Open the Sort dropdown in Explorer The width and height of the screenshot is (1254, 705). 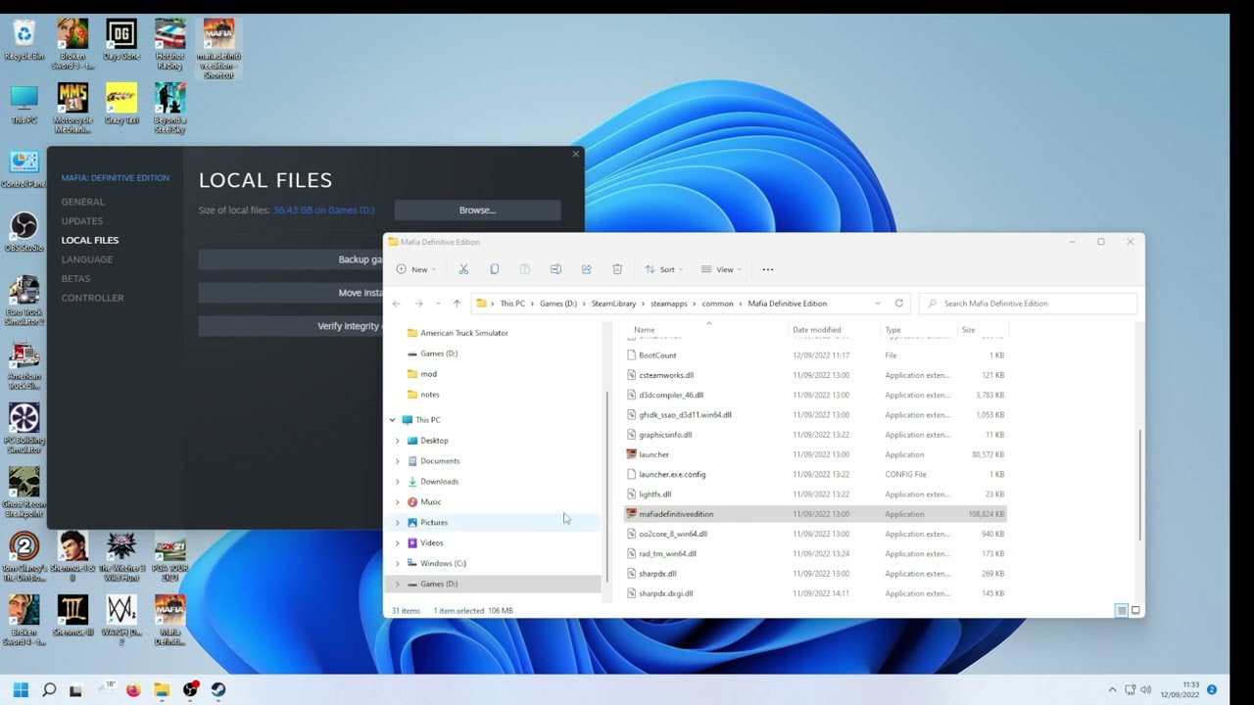(664, 269)
